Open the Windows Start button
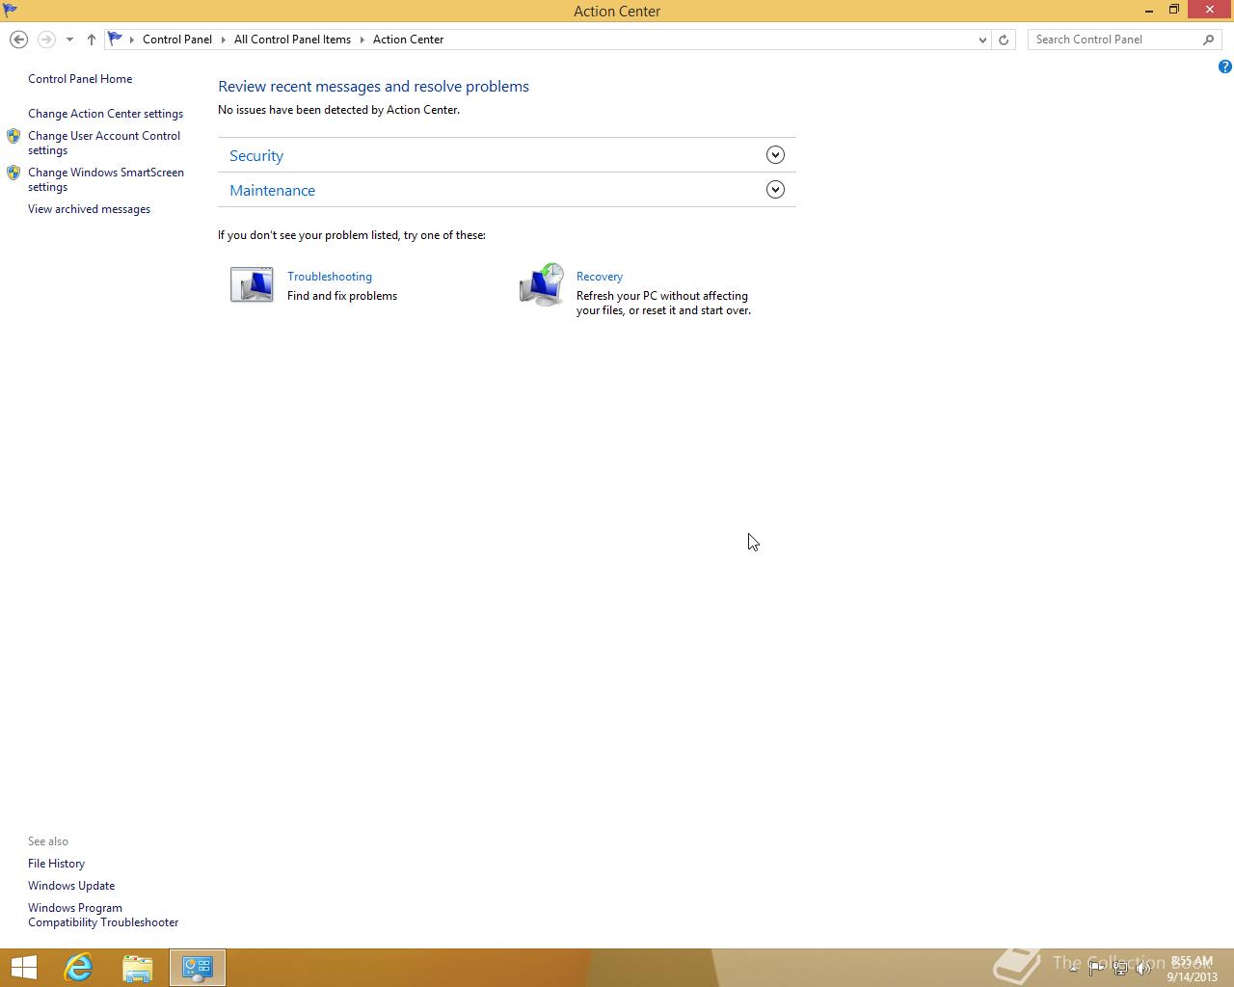 pos(23,968)
